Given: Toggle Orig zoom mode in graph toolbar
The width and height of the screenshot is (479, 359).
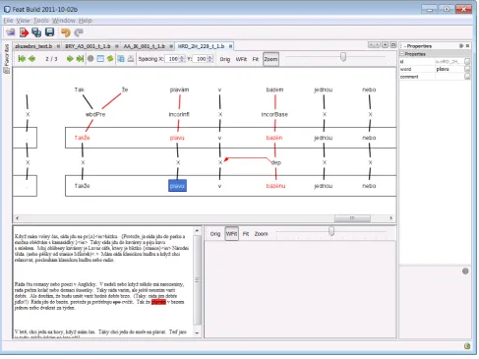Looking at the screenshot, I should click(x=224, y=59).
